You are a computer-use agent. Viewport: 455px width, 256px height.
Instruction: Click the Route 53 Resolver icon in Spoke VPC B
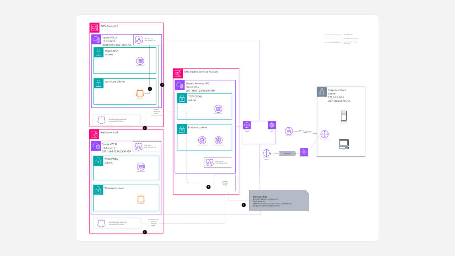[x=139, y=146]
